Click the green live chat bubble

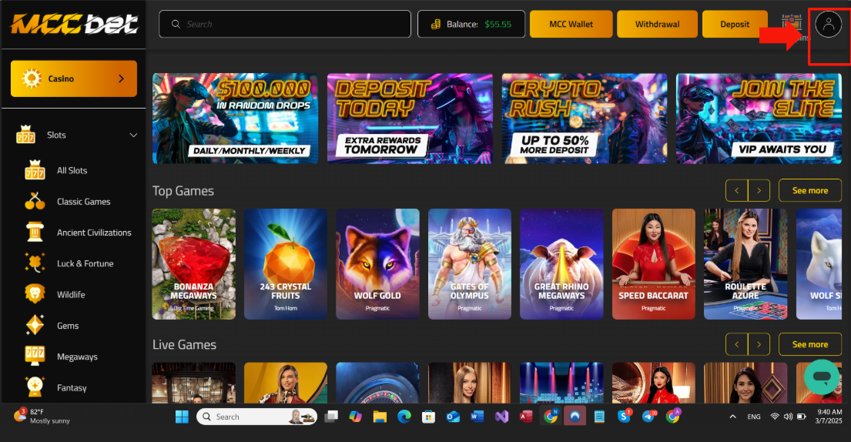coord(821,377)
